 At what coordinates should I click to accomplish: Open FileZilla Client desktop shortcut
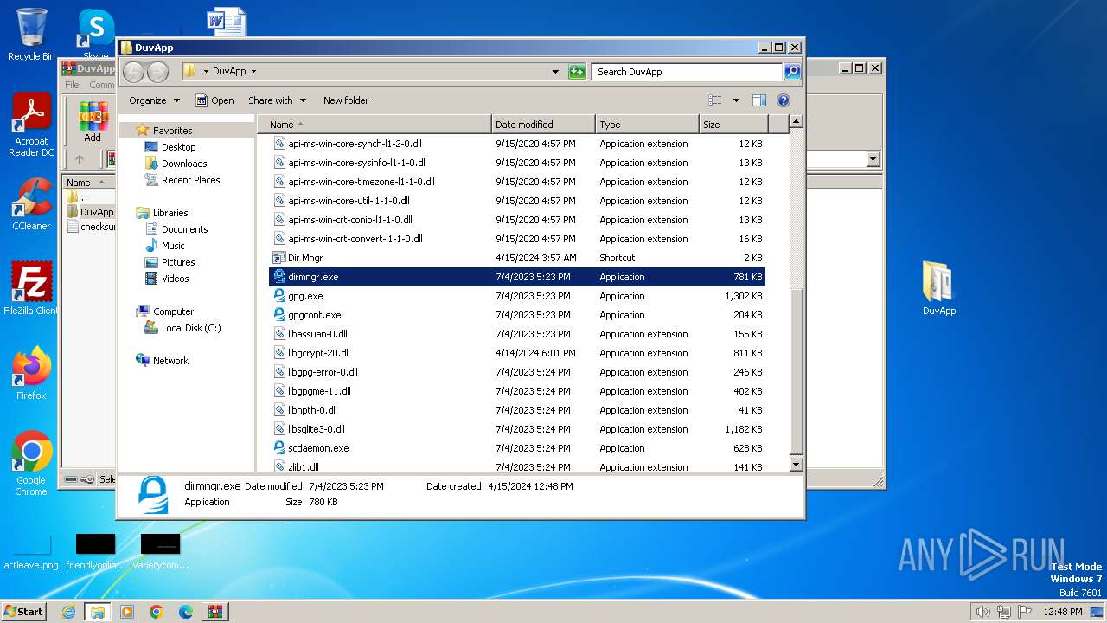[31, 289]
